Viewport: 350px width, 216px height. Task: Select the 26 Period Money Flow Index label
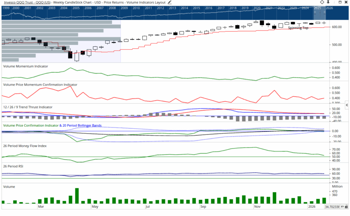pyautogui.click(x=25, y=146)
